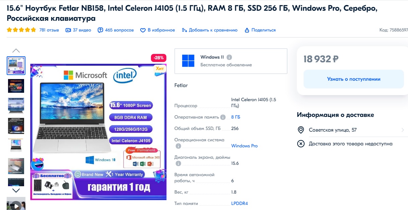Open the LPDDR4 memory type link
This screenshot has height=210, width=408.
click(x=239, y=204)
